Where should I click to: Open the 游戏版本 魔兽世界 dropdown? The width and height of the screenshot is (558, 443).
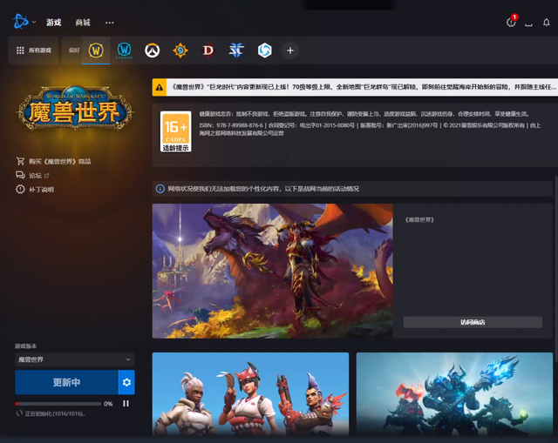pos(75,359)
